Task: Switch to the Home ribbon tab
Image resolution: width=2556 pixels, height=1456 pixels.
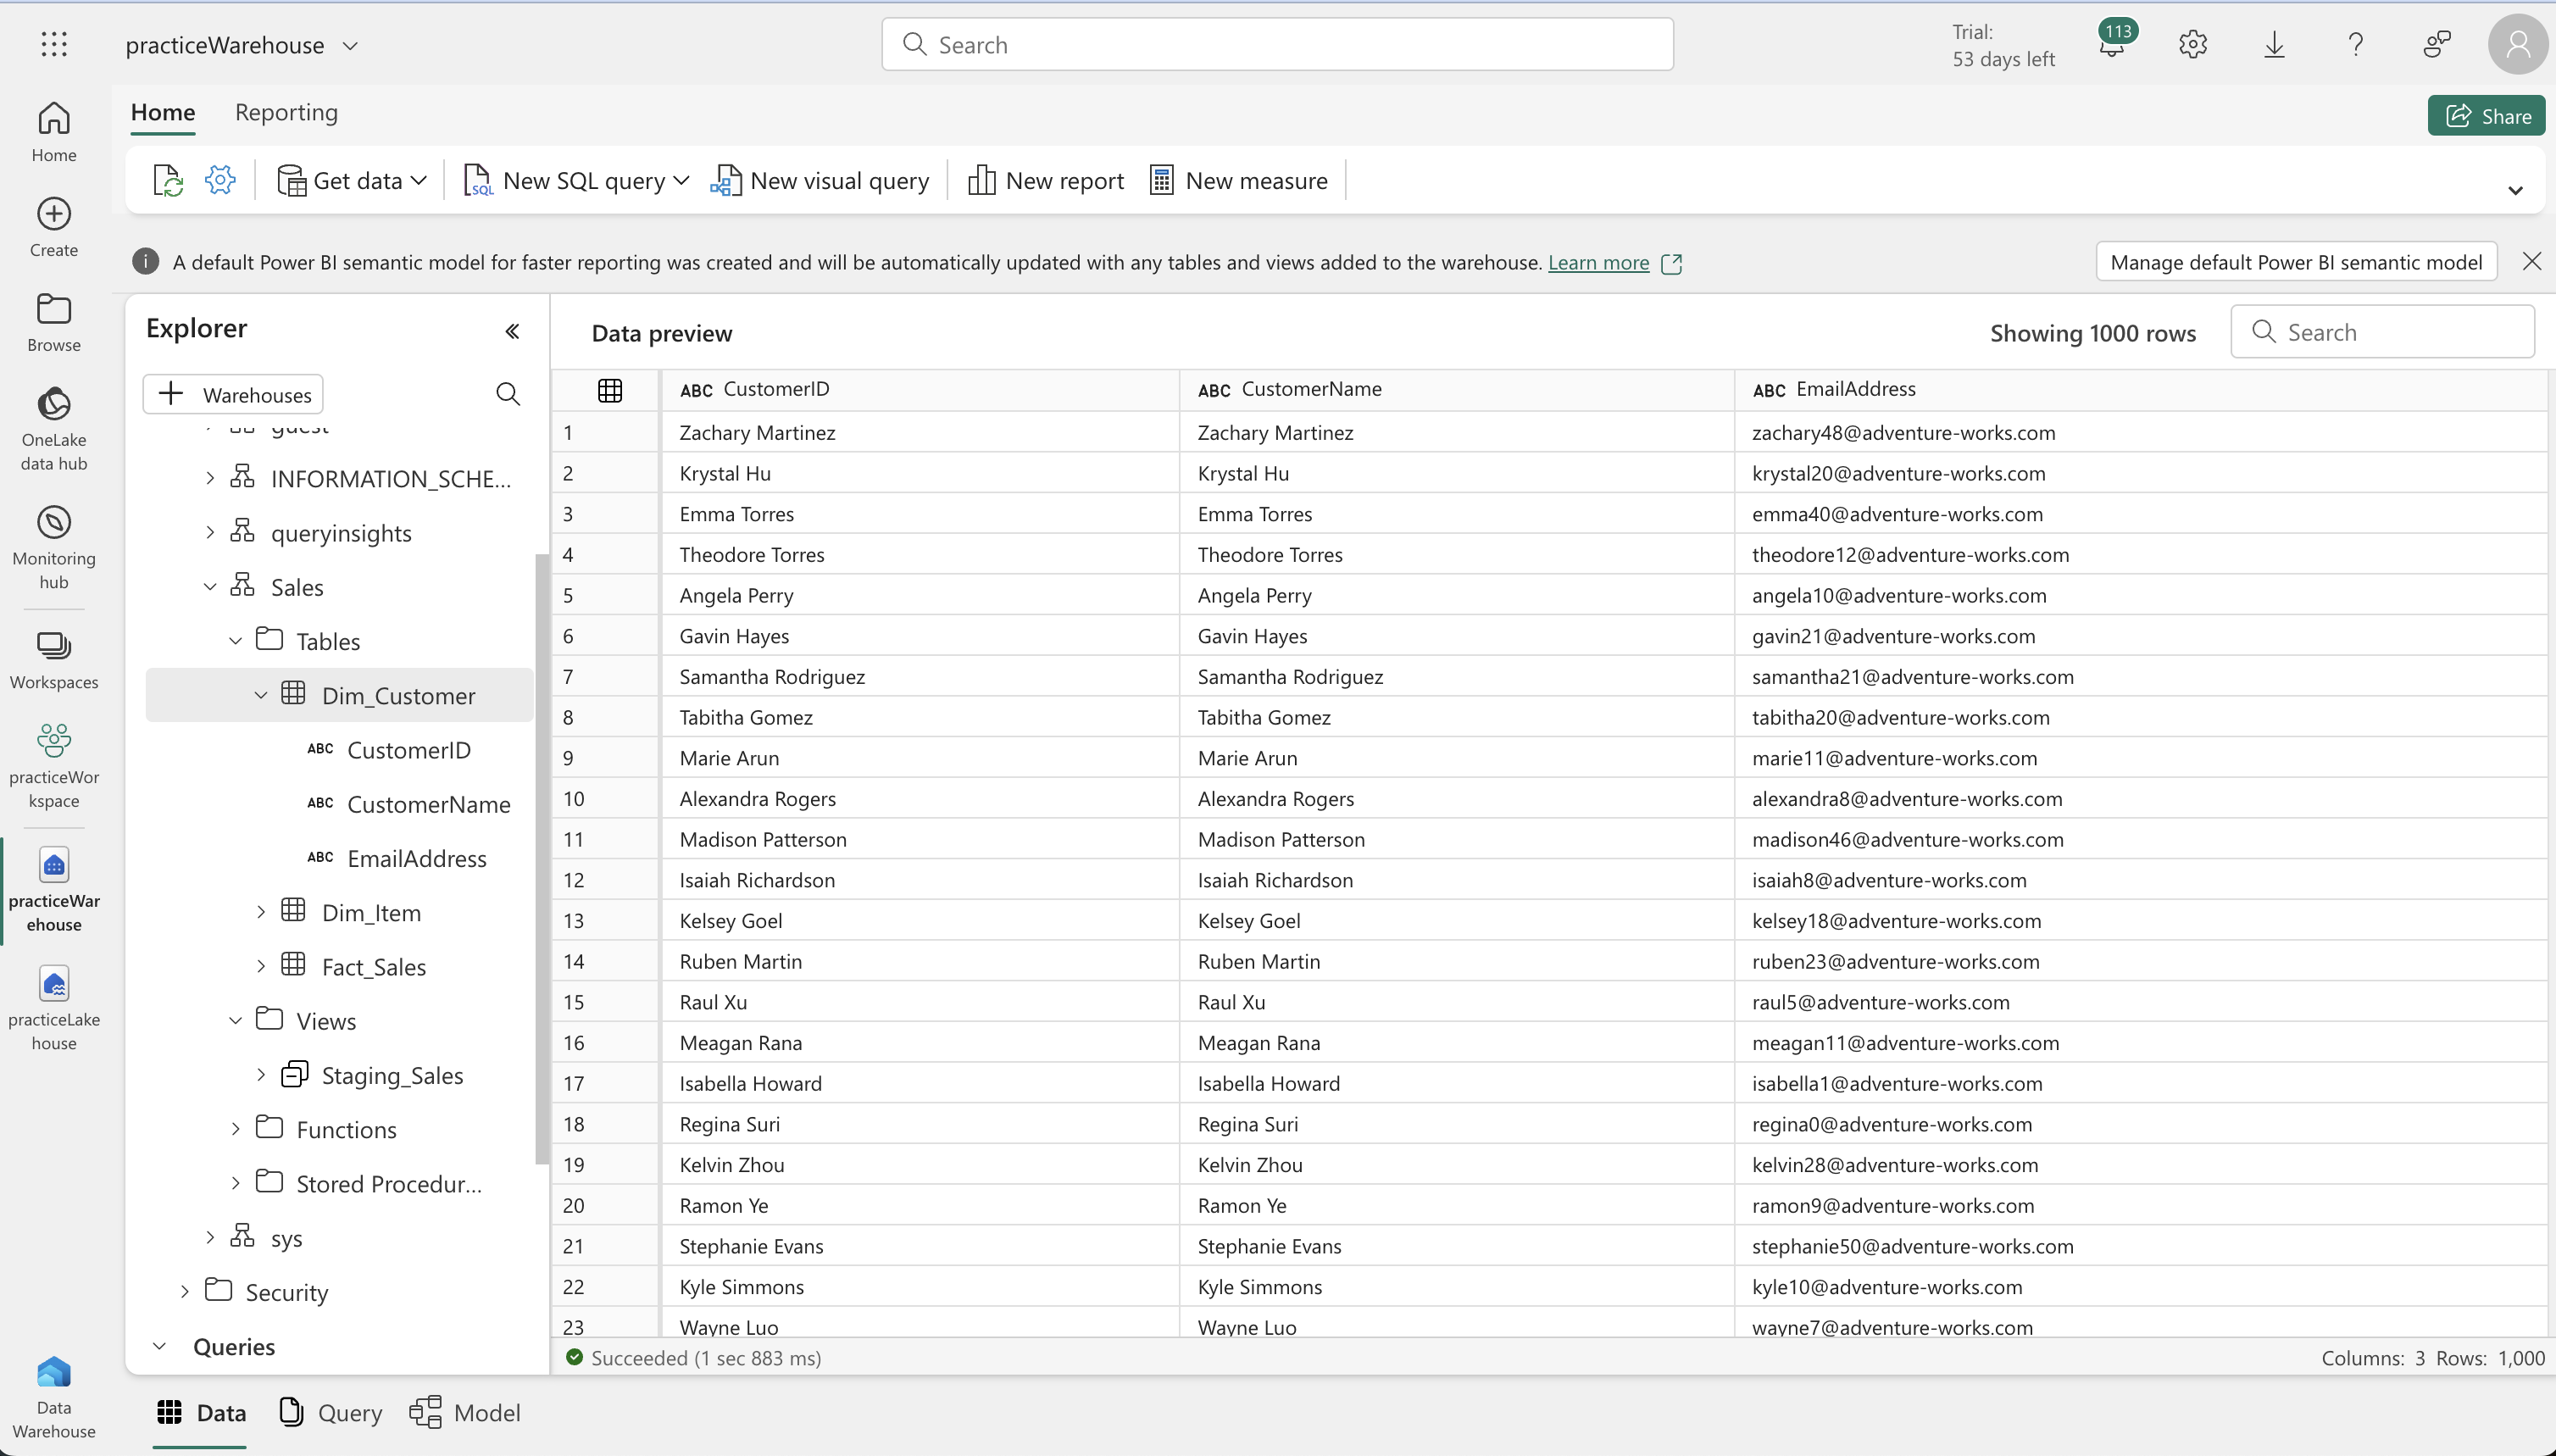Action: (163, 112)
